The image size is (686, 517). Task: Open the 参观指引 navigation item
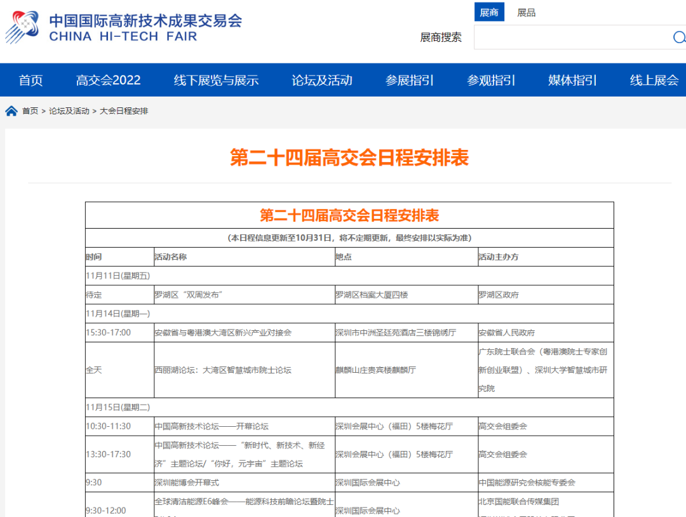point(491,80)
